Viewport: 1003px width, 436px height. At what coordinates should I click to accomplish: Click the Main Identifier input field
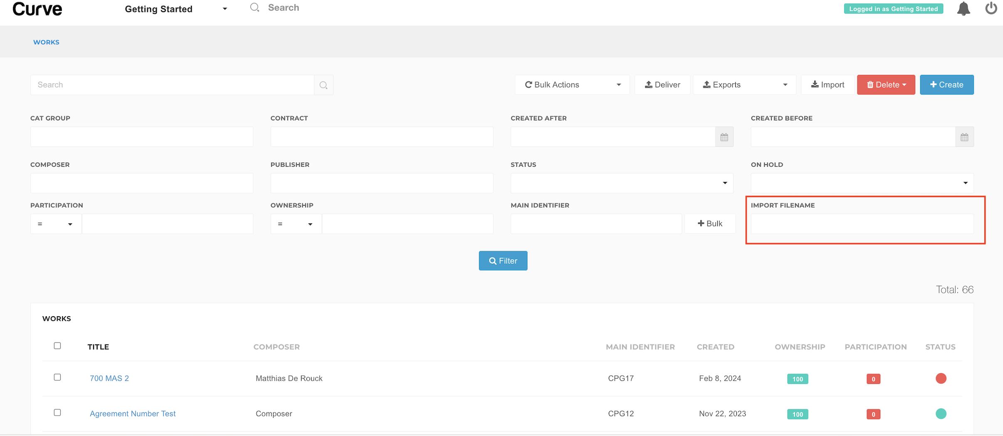click(596, 224)
